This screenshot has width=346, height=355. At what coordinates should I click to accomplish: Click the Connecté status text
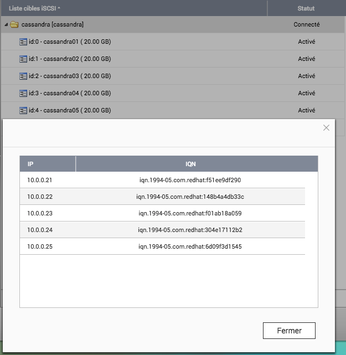point(306,24)
